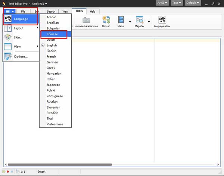Switch to the Help tab
Image resolution: width=224 pixels, height=176 pixels.
(x=92, y=12)
